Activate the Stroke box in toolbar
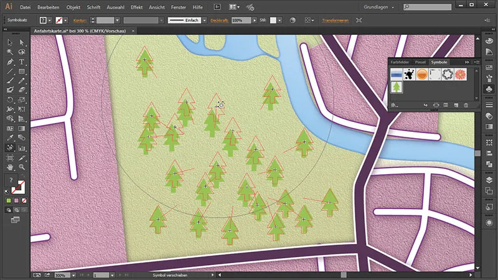The image size is (498, 280). point(19,187)
